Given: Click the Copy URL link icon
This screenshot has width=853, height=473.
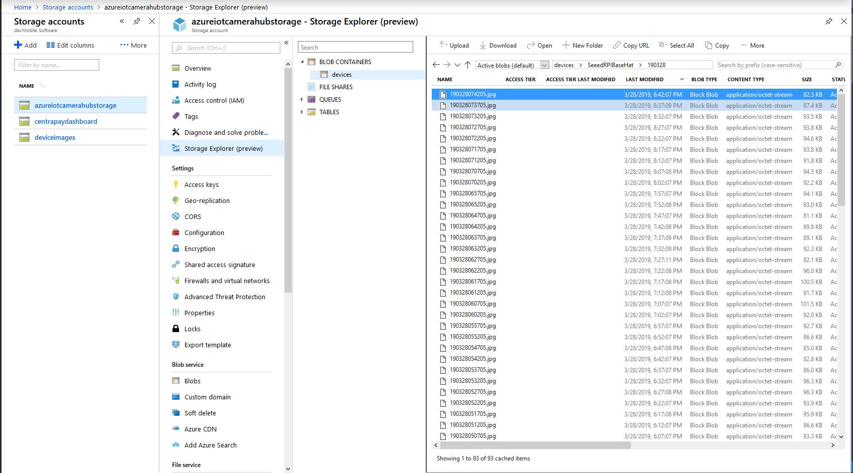Looking at the screenshot, I should [x=617, y=45].
